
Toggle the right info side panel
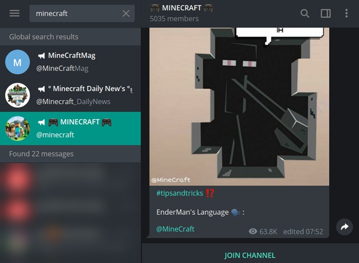click(326, 13)
